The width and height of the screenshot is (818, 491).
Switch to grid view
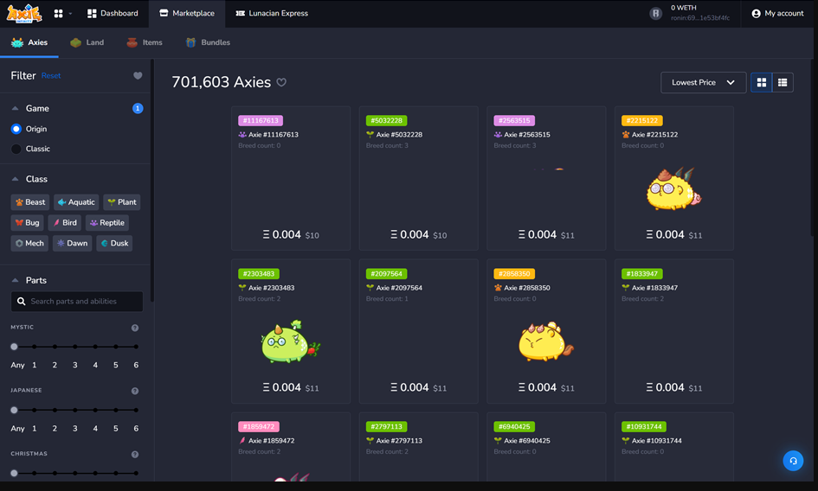coord(762,82)
